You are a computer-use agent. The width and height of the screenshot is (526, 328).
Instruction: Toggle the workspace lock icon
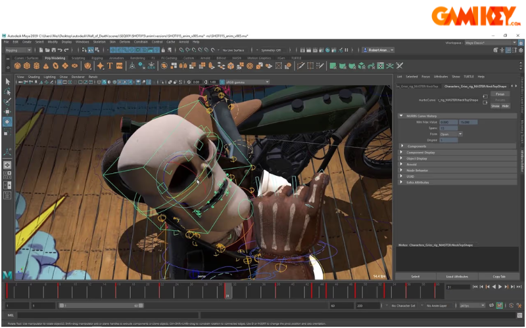(521, 43)
